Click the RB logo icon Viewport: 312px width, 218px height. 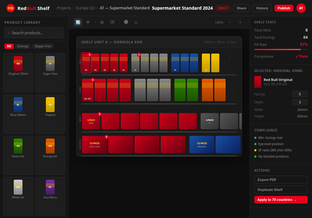(x=11, y=8)
